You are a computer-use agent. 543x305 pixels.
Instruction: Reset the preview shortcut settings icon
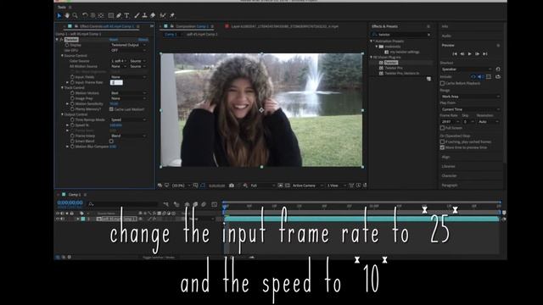click(498, 69)
